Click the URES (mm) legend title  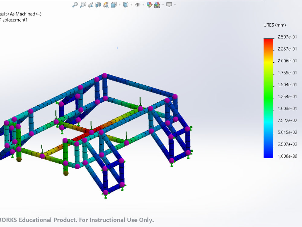point(275,25)
